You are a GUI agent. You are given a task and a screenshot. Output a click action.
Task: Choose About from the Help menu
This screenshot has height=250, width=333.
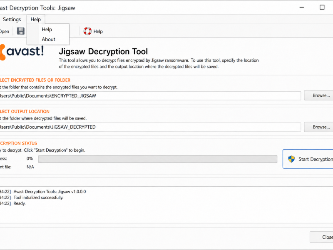pos(48,39)
